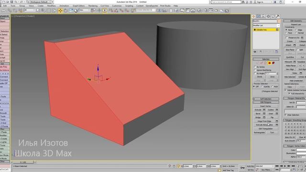The height and width of the screenshot is (172, 306).
Task: Click the Select by Name icon
Action: click(44, 11)
